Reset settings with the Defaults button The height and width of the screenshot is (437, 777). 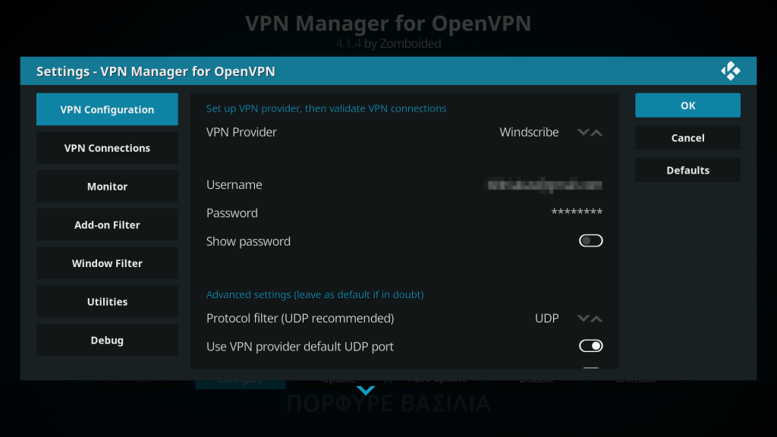(687, 170)
